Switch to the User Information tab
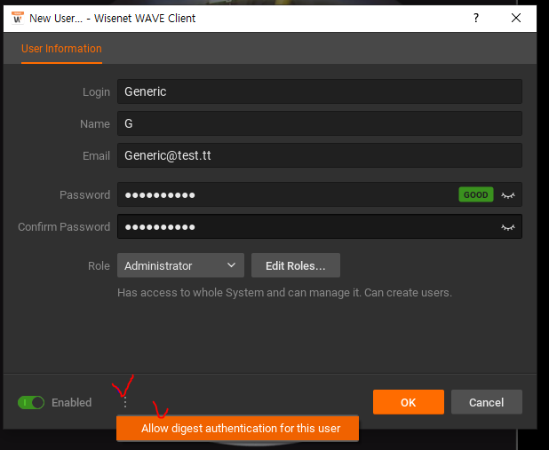Viewport: 549px width, 450px height. [x=61, y=49]
